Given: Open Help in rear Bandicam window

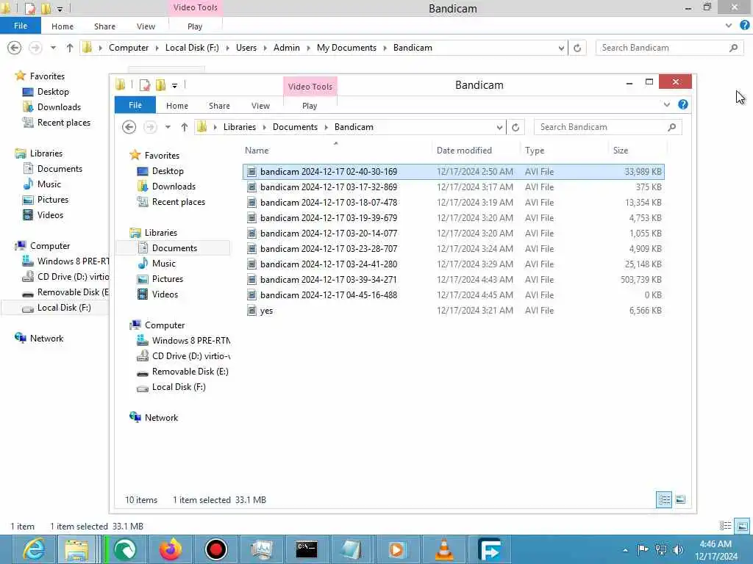Looking at the screenshot, I should [x=745, y=26].
